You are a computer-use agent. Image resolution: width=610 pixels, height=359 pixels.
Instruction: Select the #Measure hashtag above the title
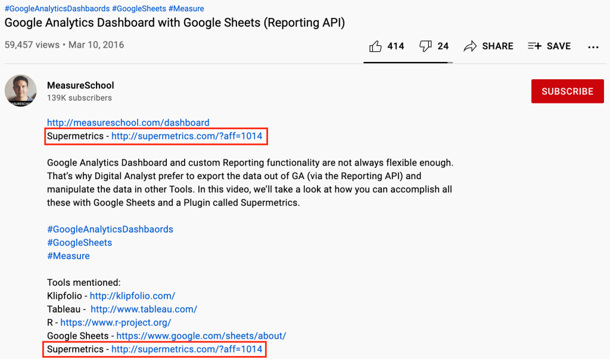(x=186, y=8)
